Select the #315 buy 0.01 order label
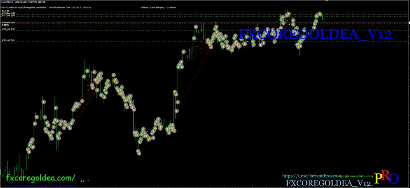This screenshot has height=188, width=410. coord(8,13)
